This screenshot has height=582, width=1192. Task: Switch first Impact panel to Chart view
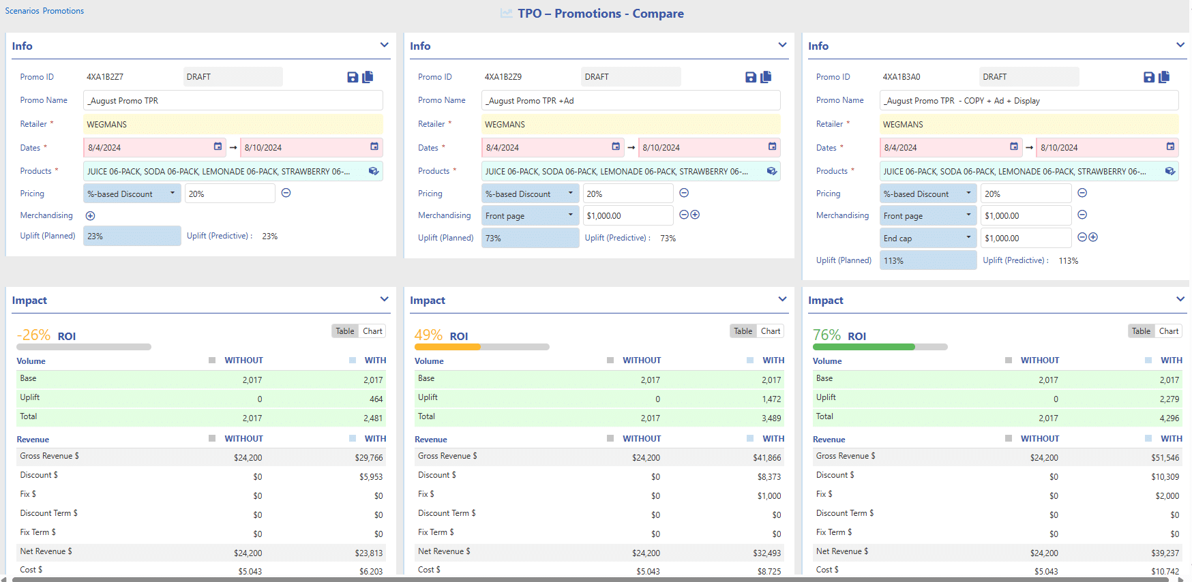pos(372,331)
